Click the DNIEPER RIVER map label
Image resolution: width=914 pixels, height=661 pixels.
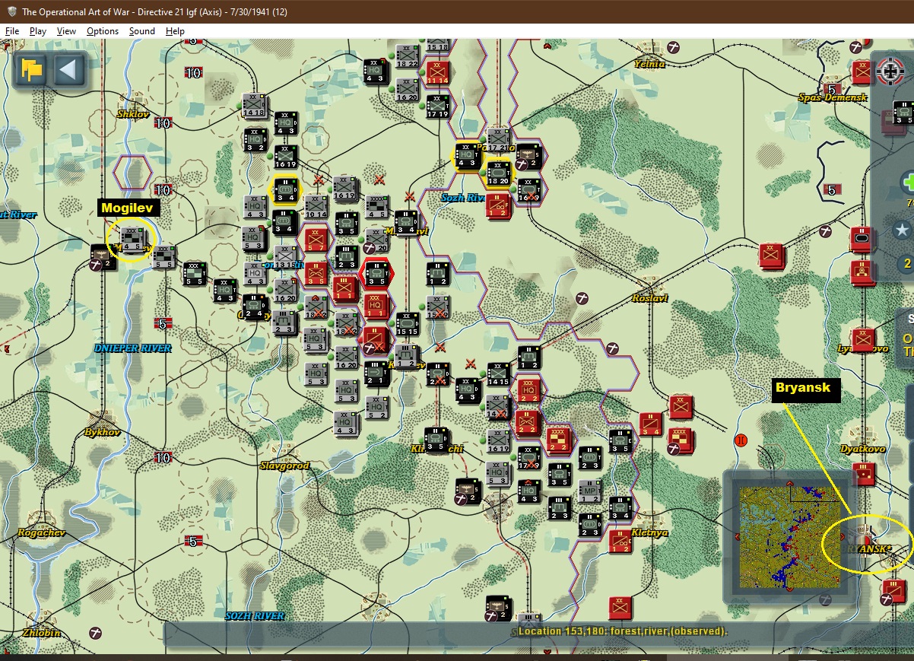point(132,348)
